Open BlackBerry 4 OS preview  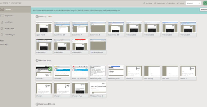tap(98, 72)
